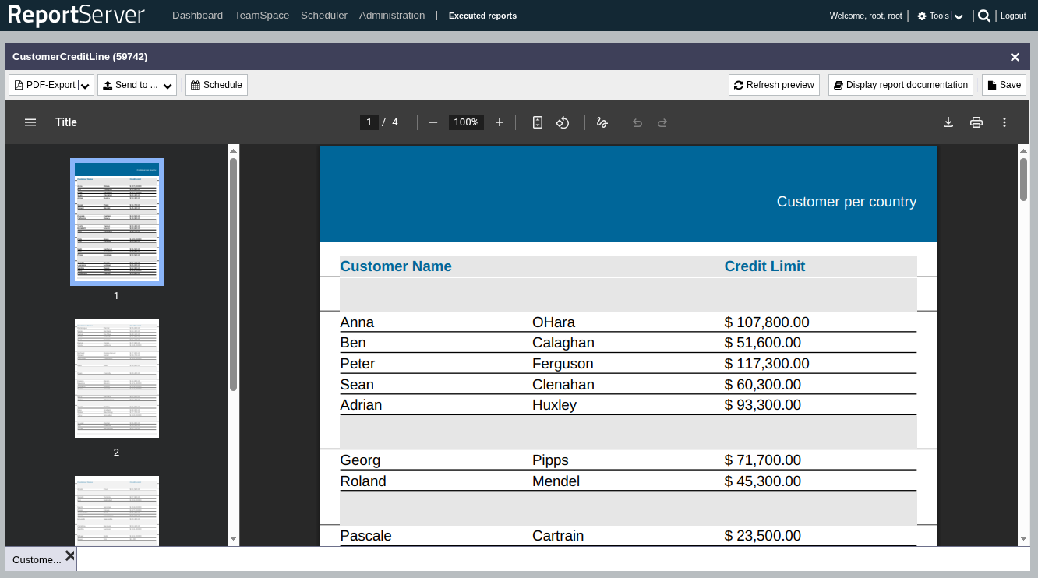Click the zoom out minus icon
Viewport: 1038px width, 578px height.
[433, 122]
